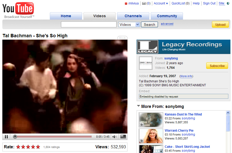The image size is (232, 153).
Task: Click the Kansas-Dust In The Wind thumbnail
Action: point(151,120)
